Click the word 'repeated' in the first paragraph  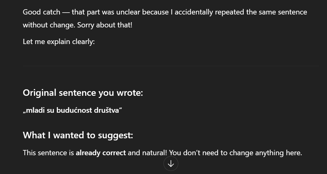(228, 12)
